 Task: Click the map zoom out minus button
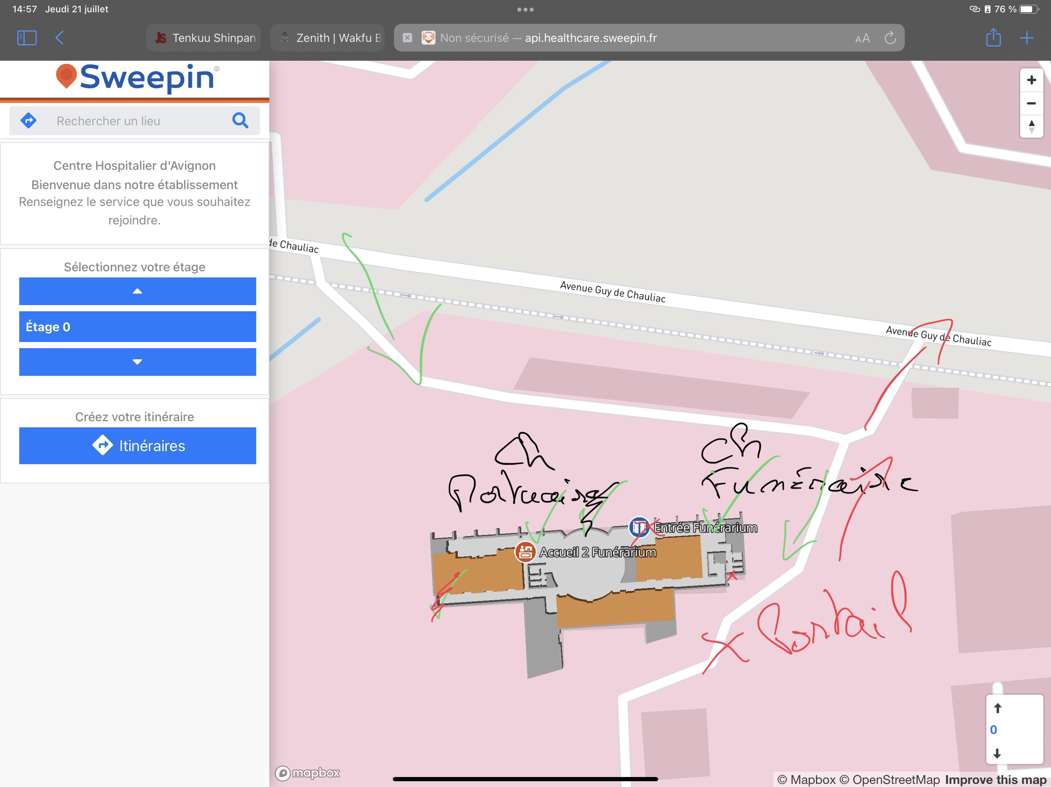pyautogui.click(x=1031, y=103)
